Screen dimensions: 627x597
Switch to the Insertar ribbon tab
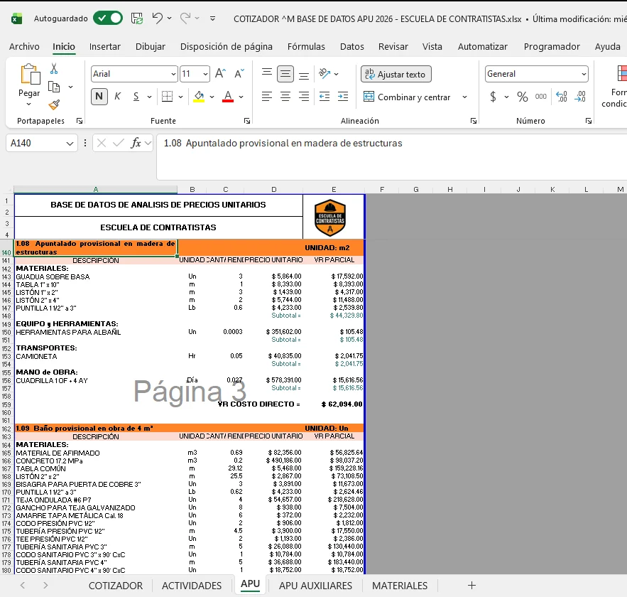tap(105, 47)
